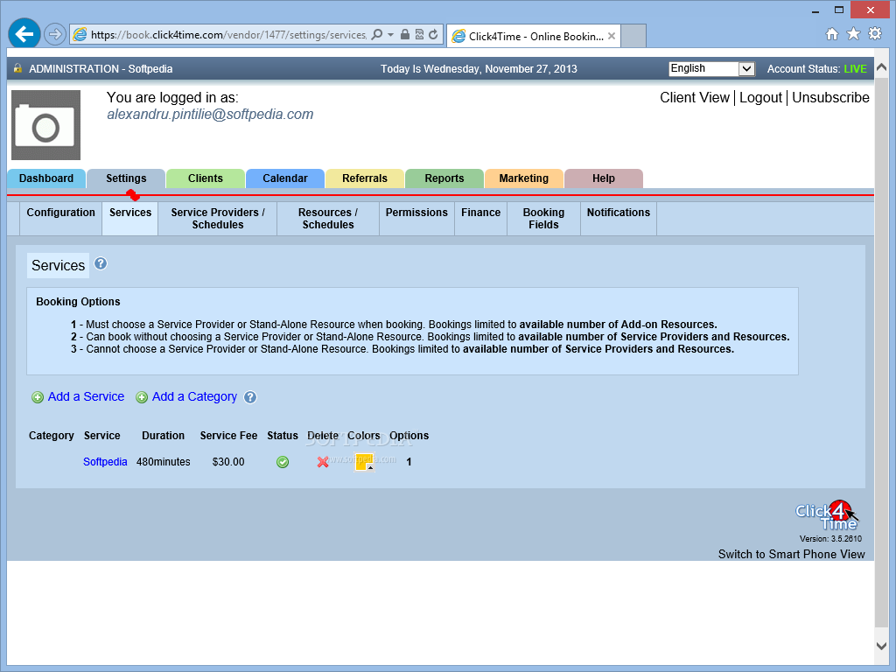Click the Click4Time logo at bottom right
The width and height of the screenshot is (896, 672).
(827, 516)
